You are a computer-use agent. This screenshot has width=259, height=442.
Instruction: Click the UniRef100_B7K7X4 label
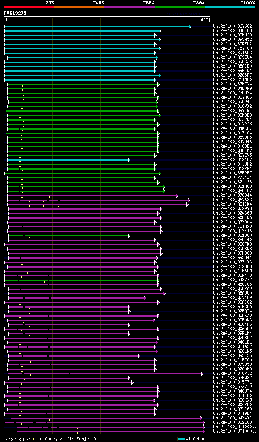(233, 84)
